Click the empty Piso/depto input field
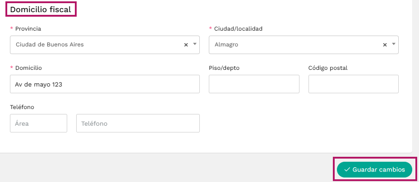Viewport: 419px width, 182px height. 254,84
